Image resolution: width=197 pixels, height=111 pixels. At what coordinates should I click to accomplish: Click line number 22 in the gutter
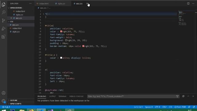pos(40,70)
